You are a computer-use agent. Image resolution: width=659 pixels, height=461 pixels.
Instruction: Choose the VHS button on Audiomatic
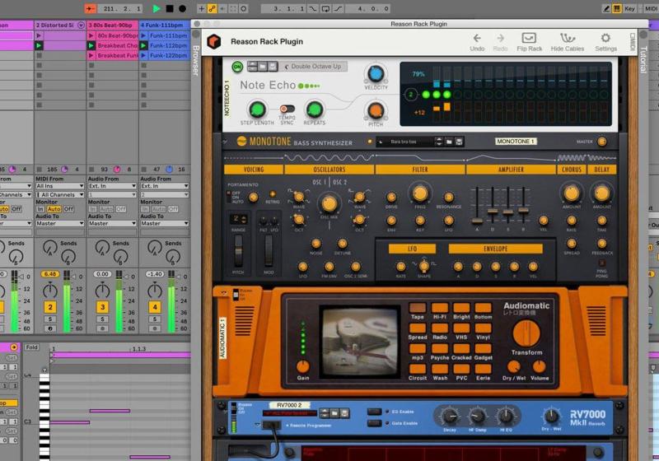point(461,328)
